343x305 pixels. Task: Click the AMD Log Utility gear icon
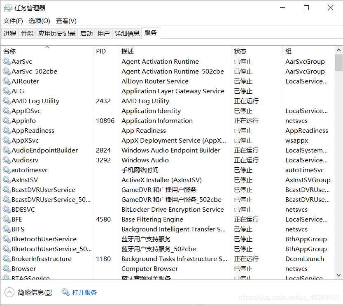click(x=7, y=101)
